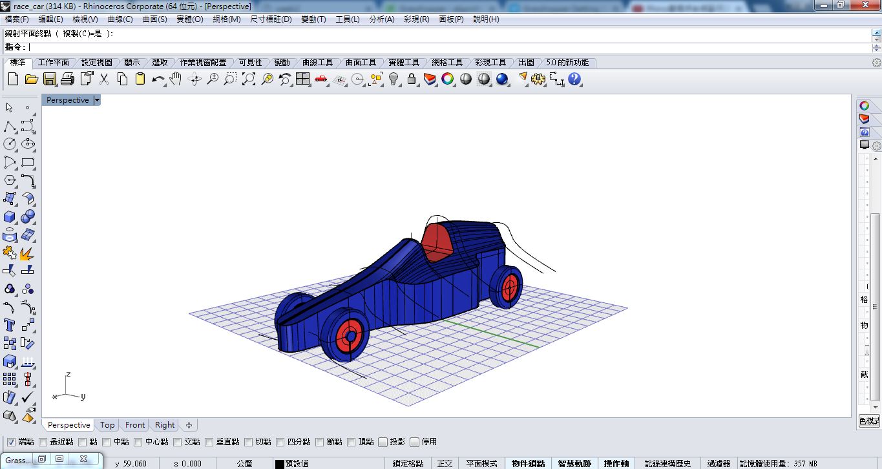Toggle the 停用 osnap disable checkbox
The height and width of the screenshot is (469, 882).
pos(414,442)
